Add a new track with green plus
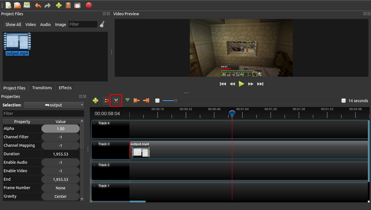 coord(95,101)
